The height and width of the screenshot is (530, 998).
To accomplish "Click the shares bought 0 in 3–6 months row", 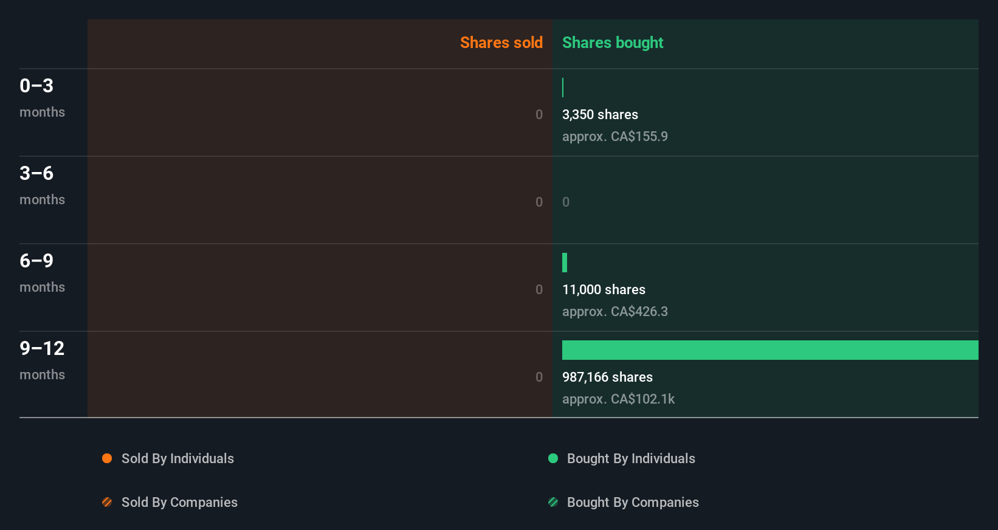I will point(566,202).
